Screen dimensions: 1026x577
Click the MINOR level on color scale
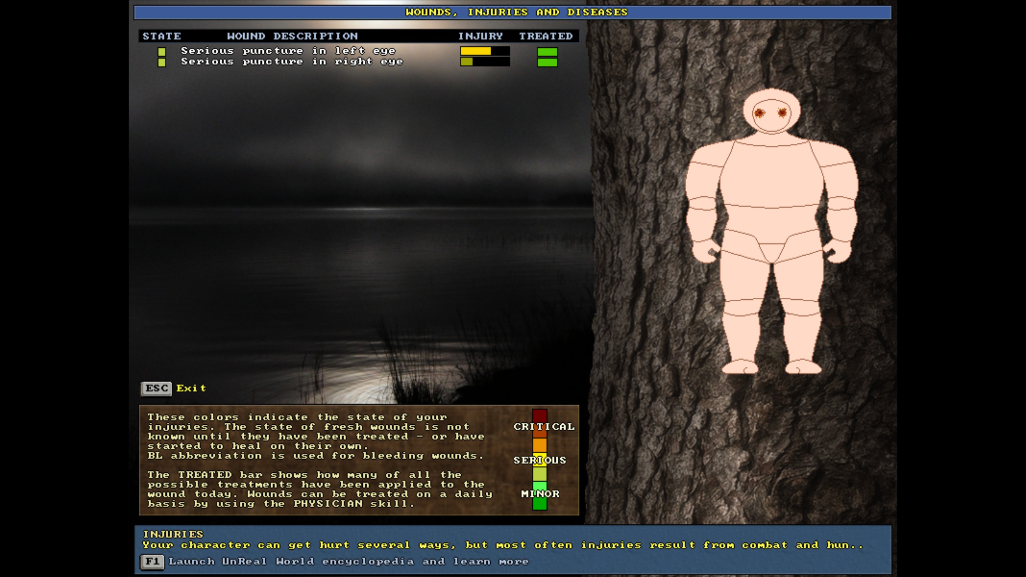pos(539,494)
